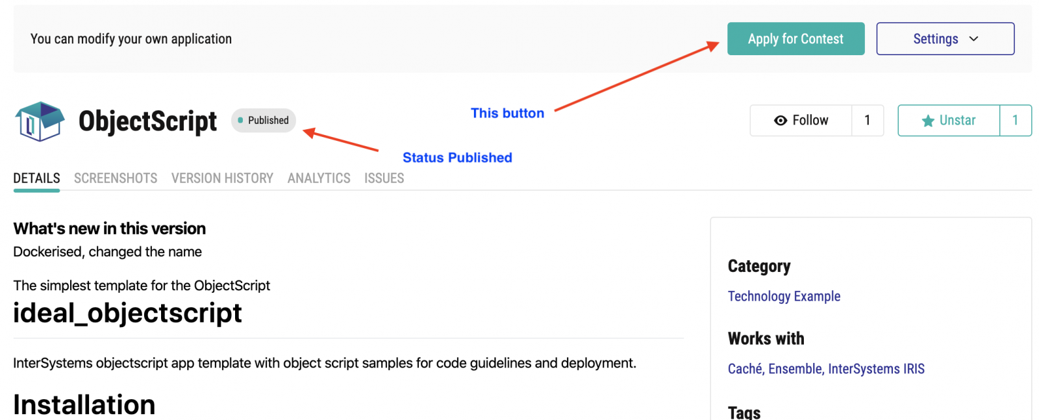The width and height of the screenshot is (1039, 420).
Task: Toggle Follow for this application
Action: (801, 121)
